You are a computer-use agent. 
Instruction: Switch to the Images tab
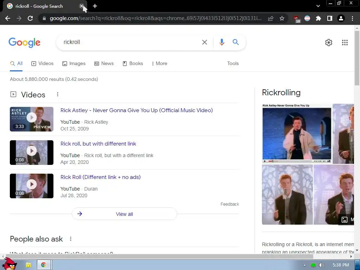click(74, 64)
